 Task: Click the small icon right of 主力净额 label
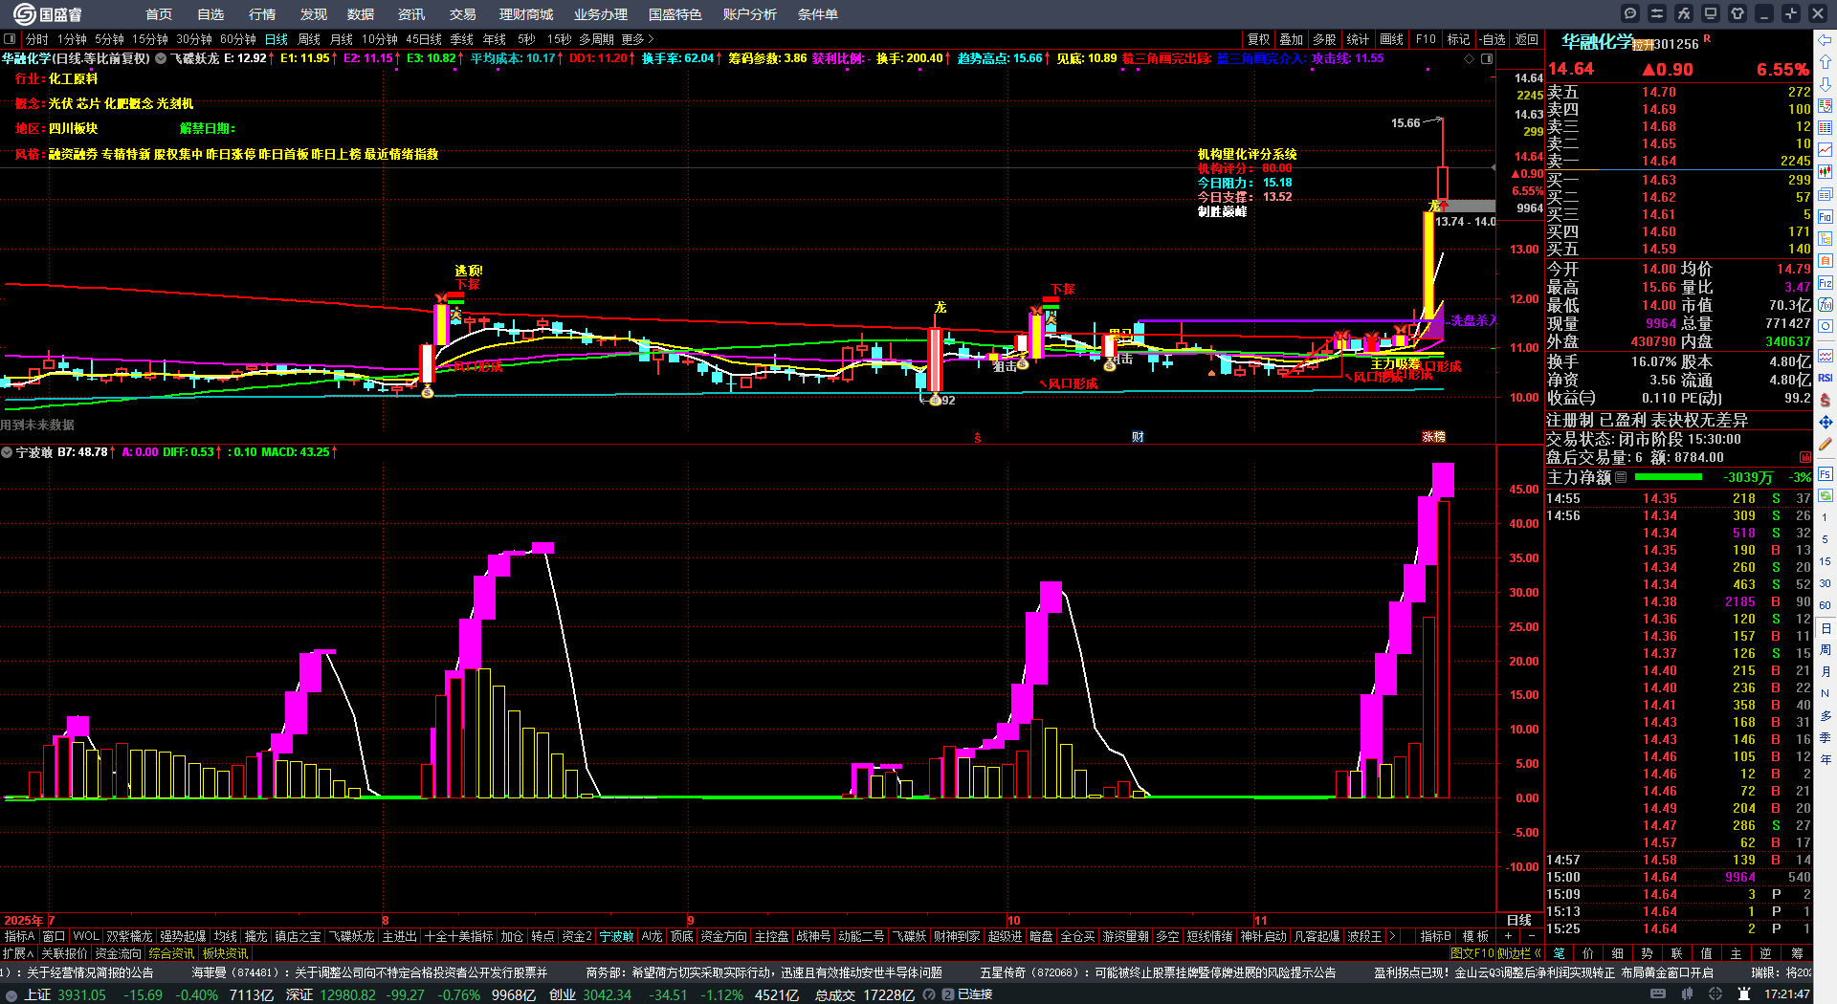pos(1621,477)
